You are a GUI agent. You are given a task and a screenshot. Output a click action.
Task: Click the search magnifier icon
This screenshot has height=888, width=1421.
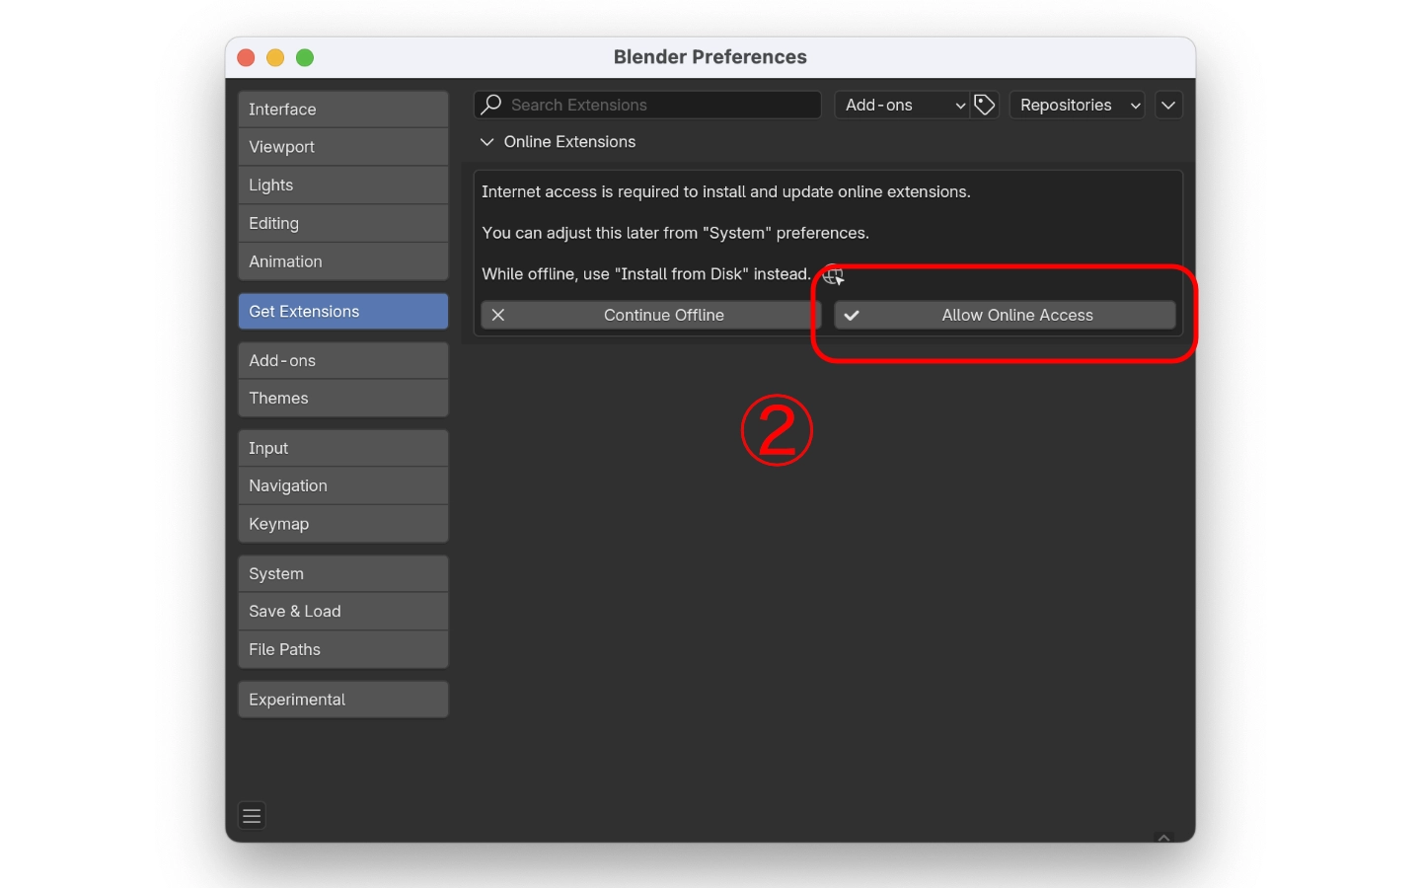(491, 105)
